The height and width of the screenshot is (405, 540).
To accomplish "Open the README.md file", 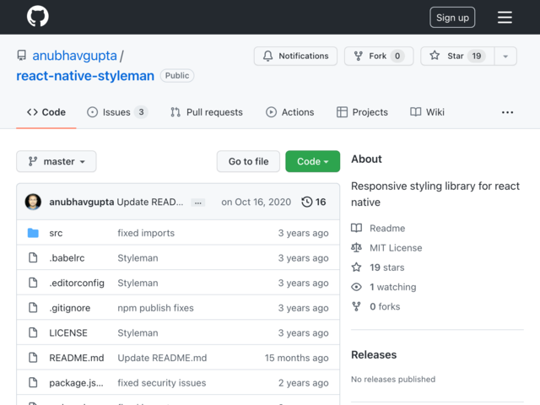I will 77,358.
